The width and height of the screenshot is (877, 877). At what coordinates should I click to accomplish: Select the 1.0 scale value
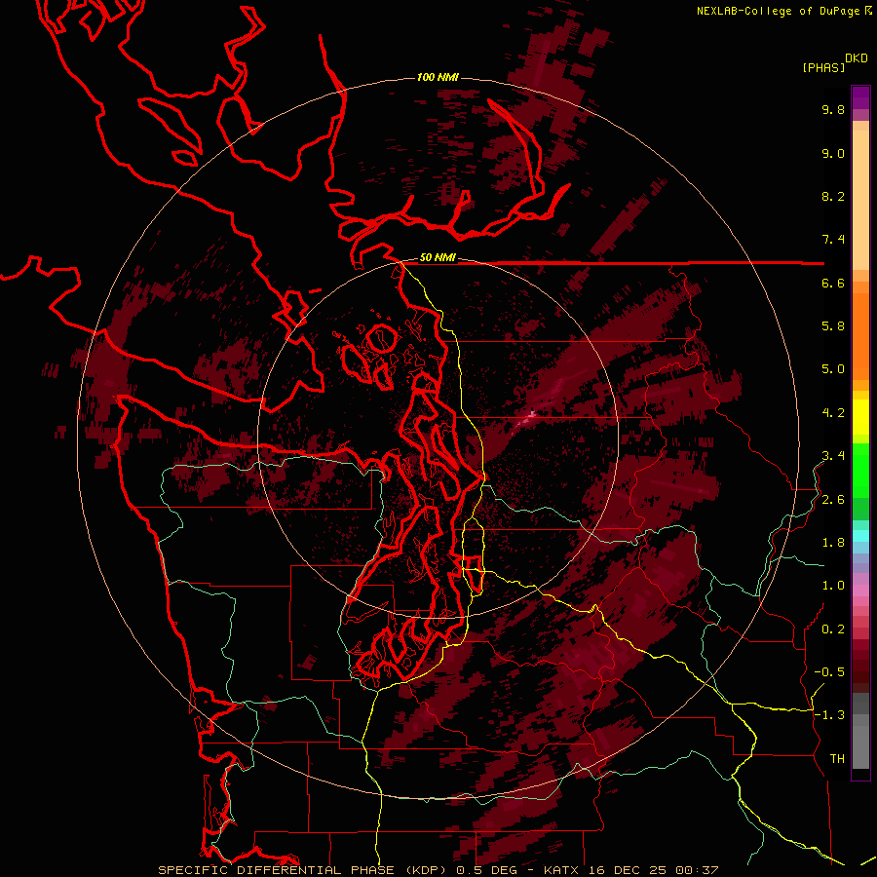833,586
